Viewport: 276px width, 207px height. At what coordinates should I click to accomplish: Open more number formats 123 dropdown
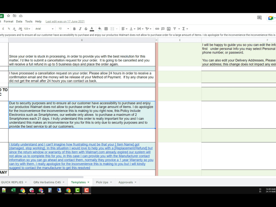pos(27,29)
